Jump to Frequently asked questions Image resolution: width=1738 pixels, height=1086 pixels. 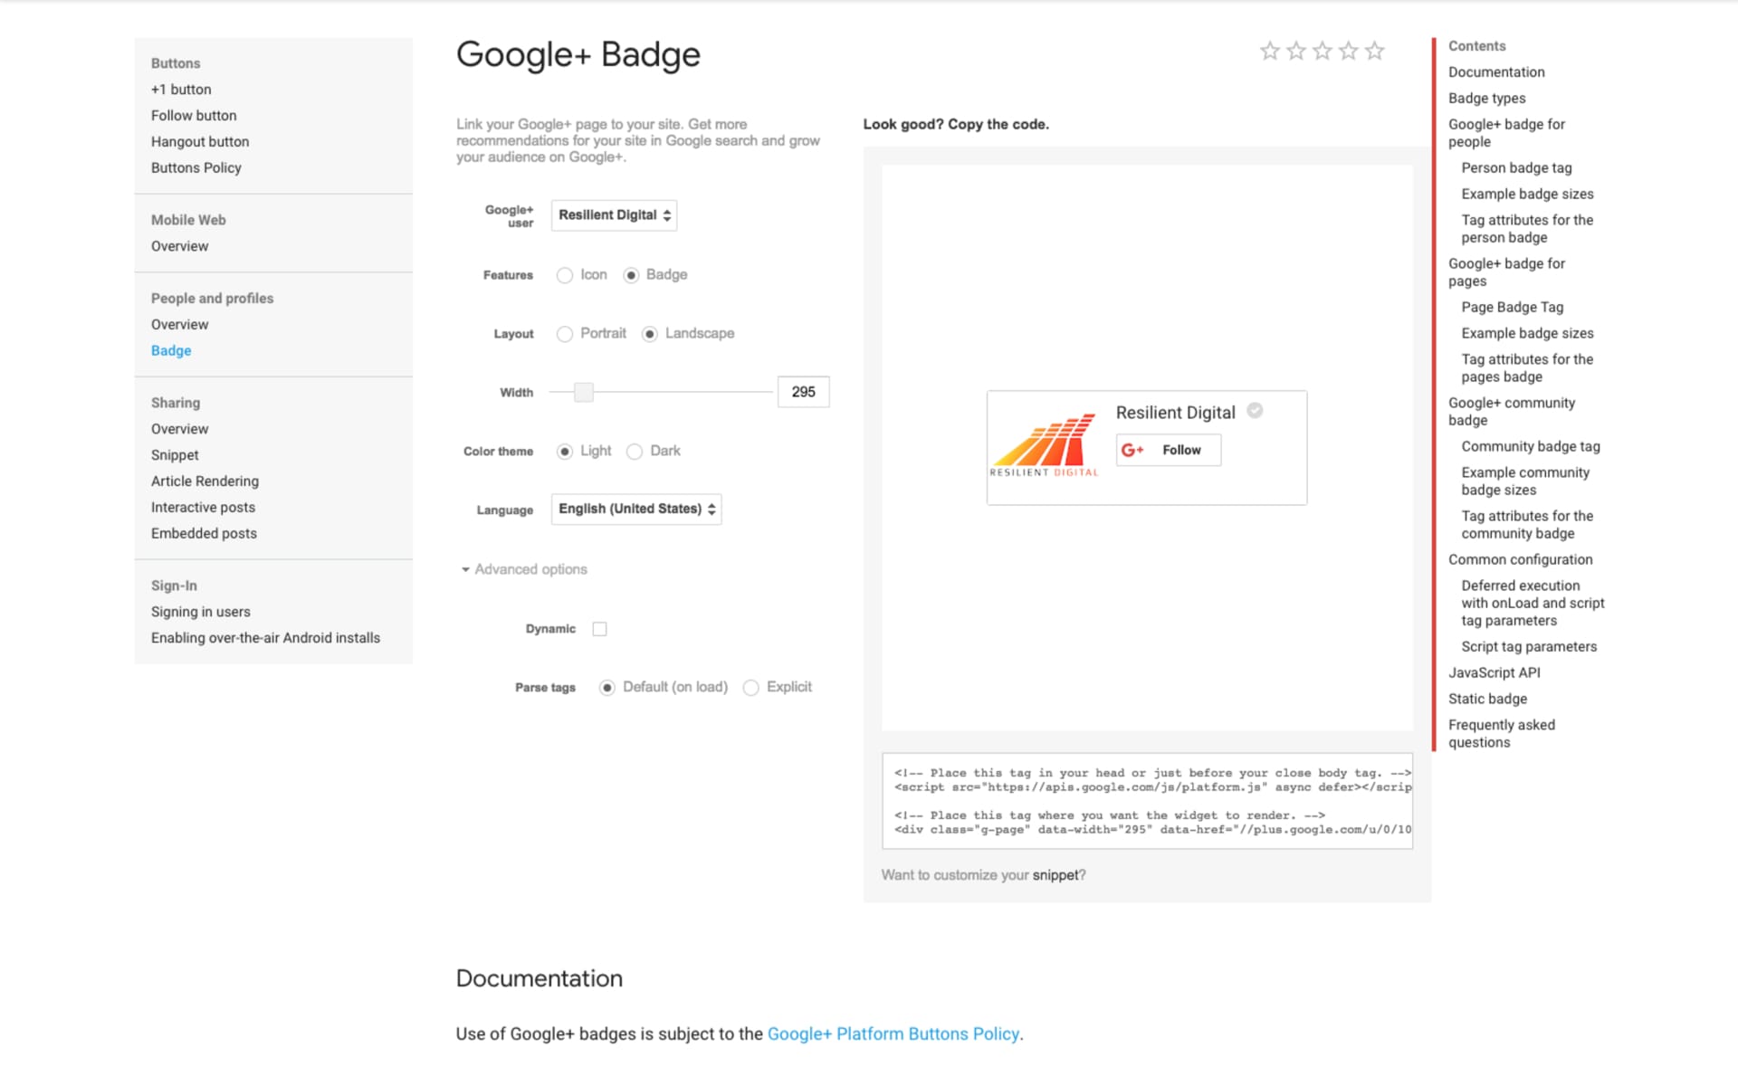coord(1502,734)
